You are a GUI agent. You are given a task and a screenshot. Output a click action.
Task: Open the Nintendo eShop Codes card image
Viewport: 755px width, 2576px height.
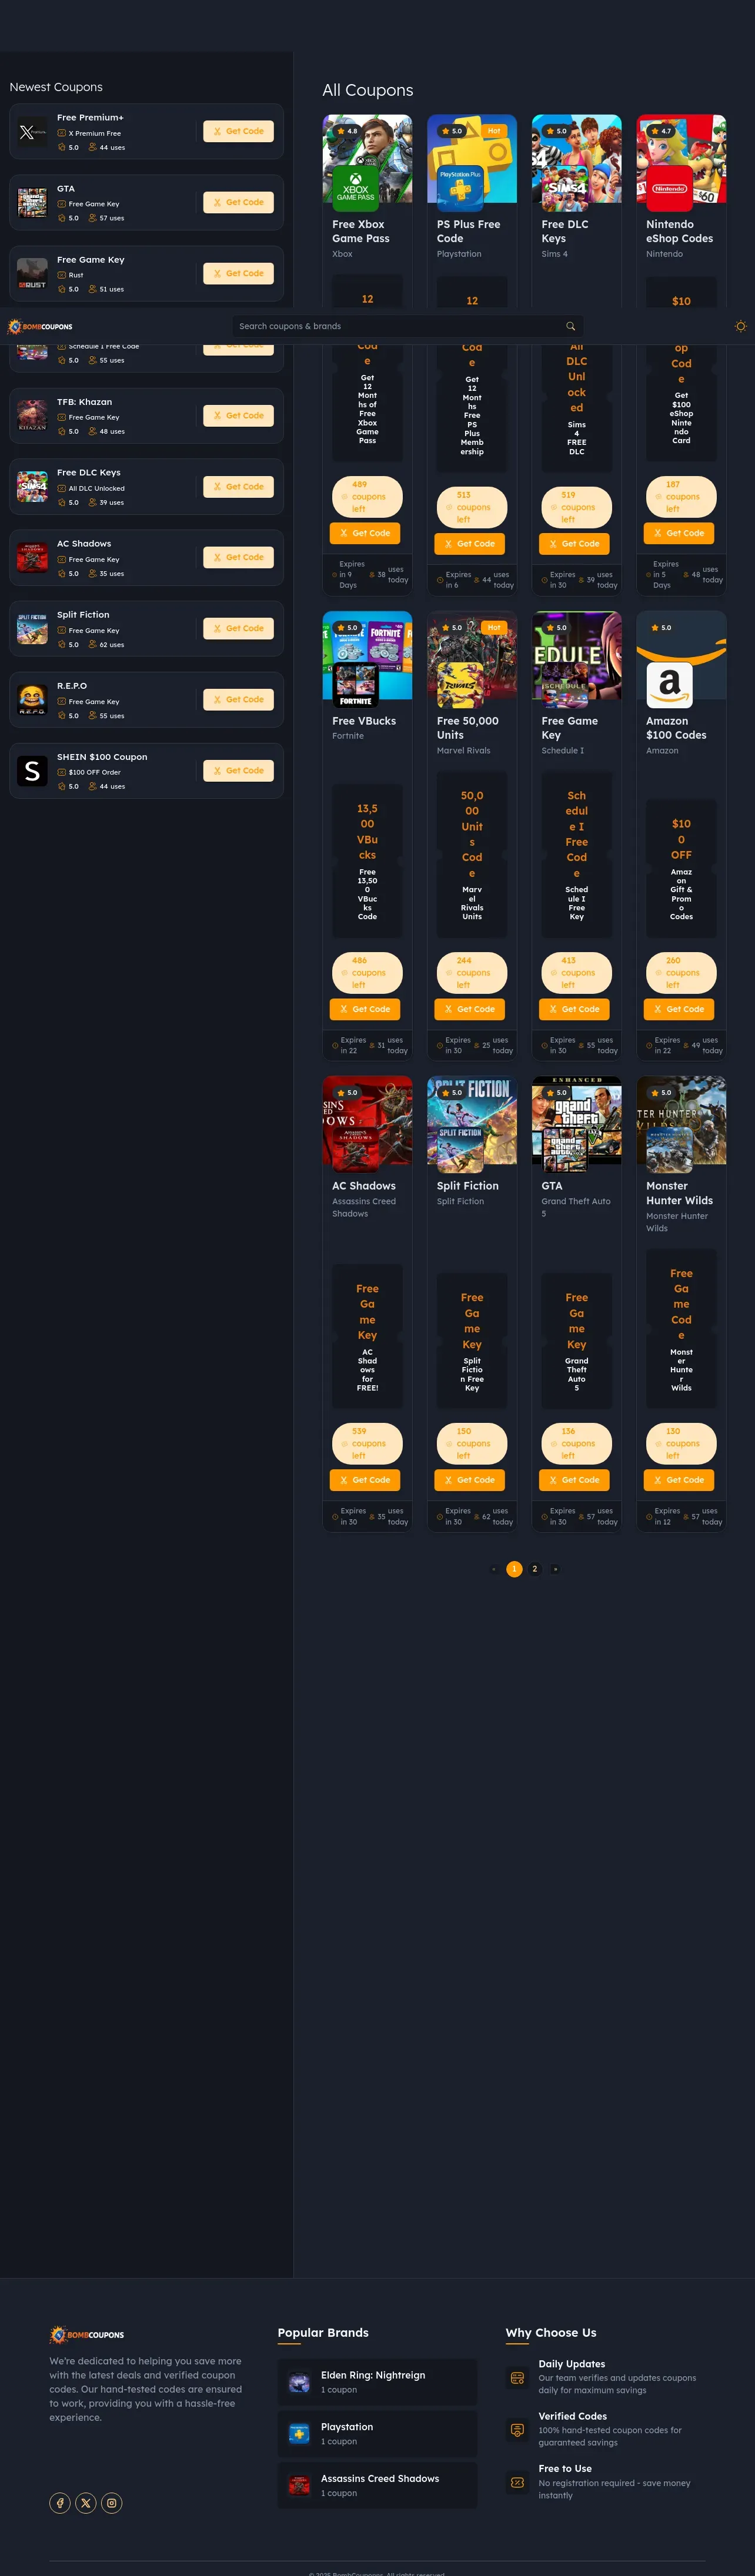[681, 159]
